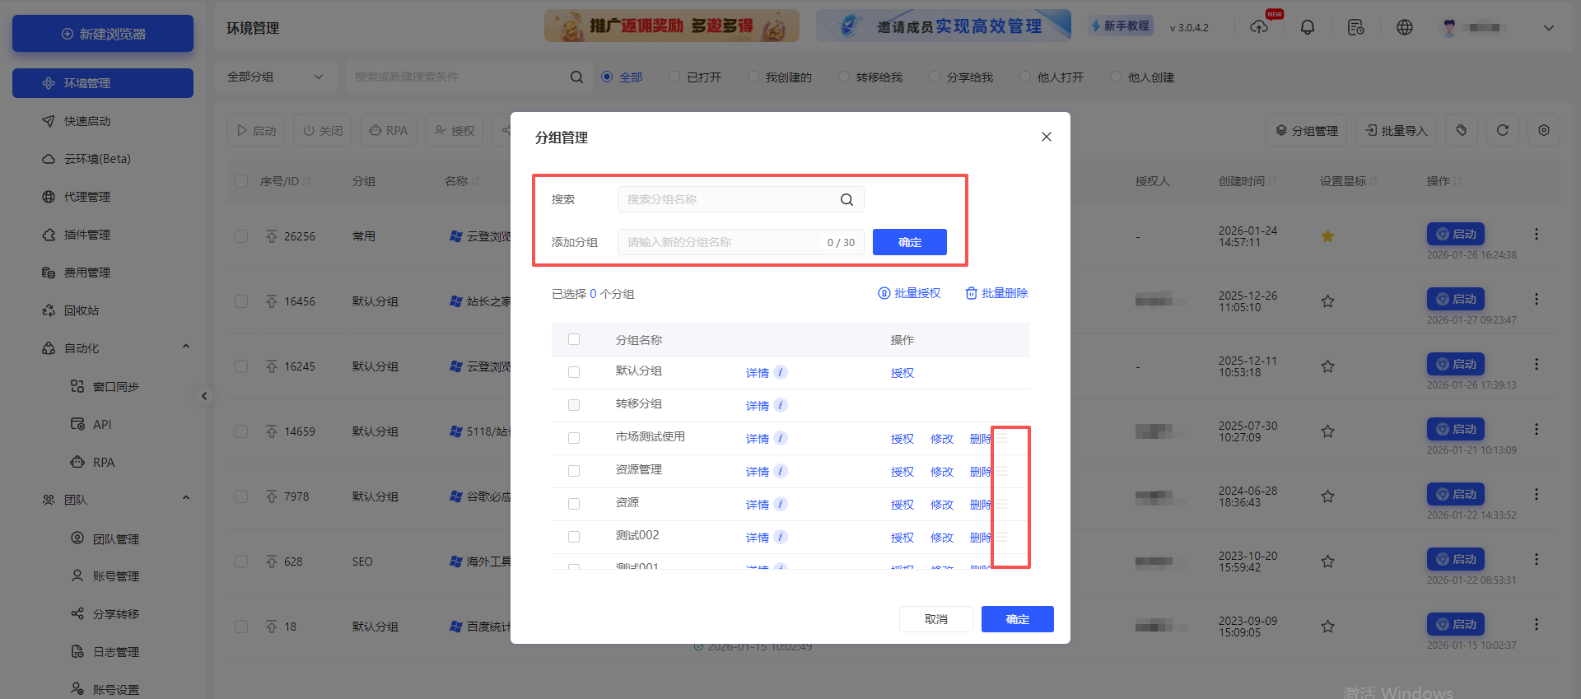Image resolution: width=1581 pixels, height=699 pixels.
Task: Click 新建浏览器 button
Action: [x=103, y=34]
